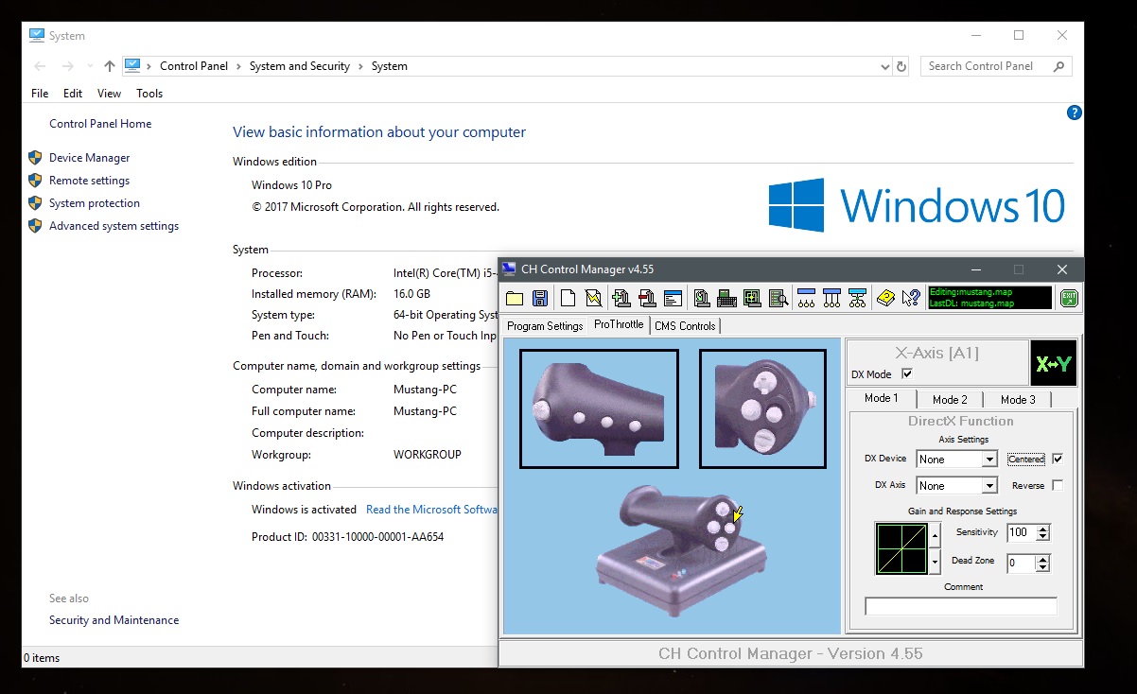Open the DX Device dropdown
1137x694 pixels.
[x=989, y=460]
